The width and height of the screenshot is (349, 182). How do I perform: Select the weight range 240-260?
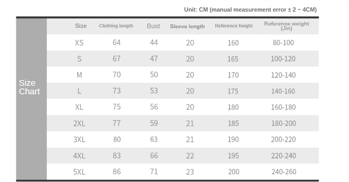(284, 172)
